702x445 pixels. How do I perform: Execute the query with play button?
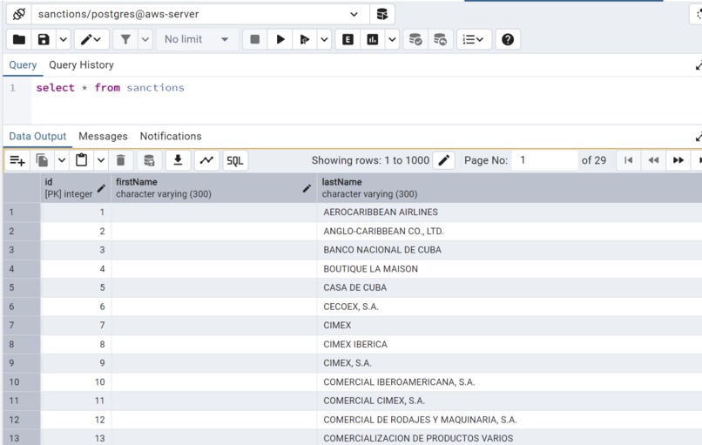pyautogui.click(x=280, y=39)
